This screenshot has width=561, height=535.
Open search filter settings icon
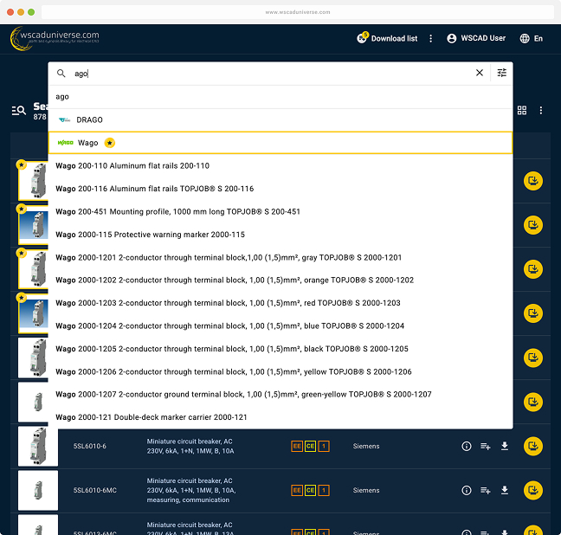click(x=502, y=74)
